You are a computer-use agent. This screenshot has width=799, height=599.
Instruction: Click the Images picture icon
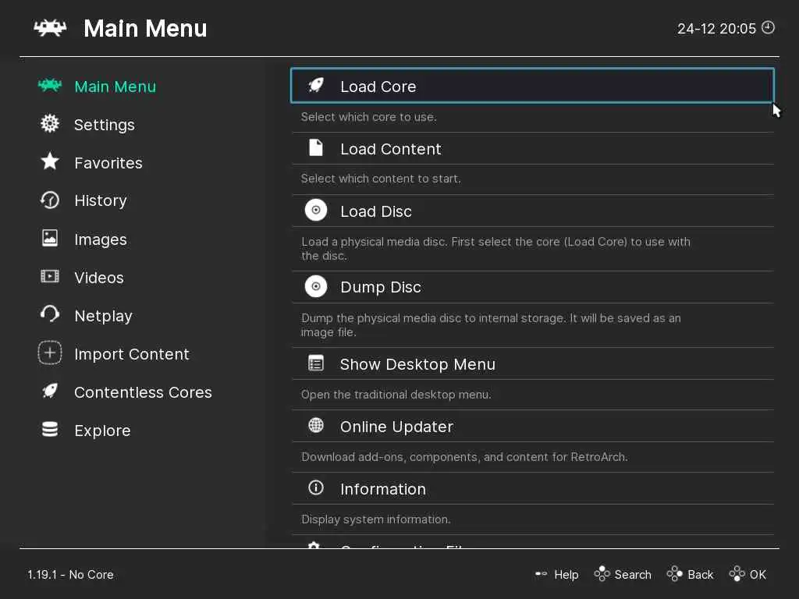point(50,238)
